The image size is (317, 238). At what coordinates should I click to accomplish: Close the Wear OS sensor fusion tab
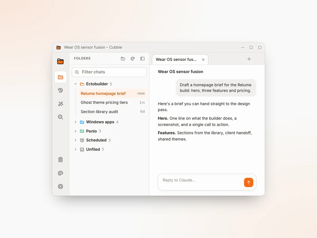tap(203, 60)
